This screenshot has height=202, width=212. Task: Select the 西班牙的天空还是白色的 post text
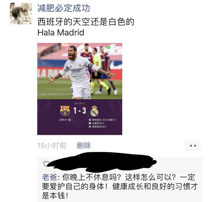click(x=86, y=22)
